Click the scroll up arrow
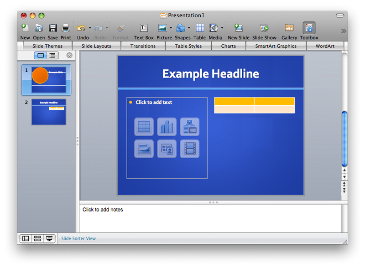Image resolution: width=365 pixels, height=268 pixels. [344, 170]
